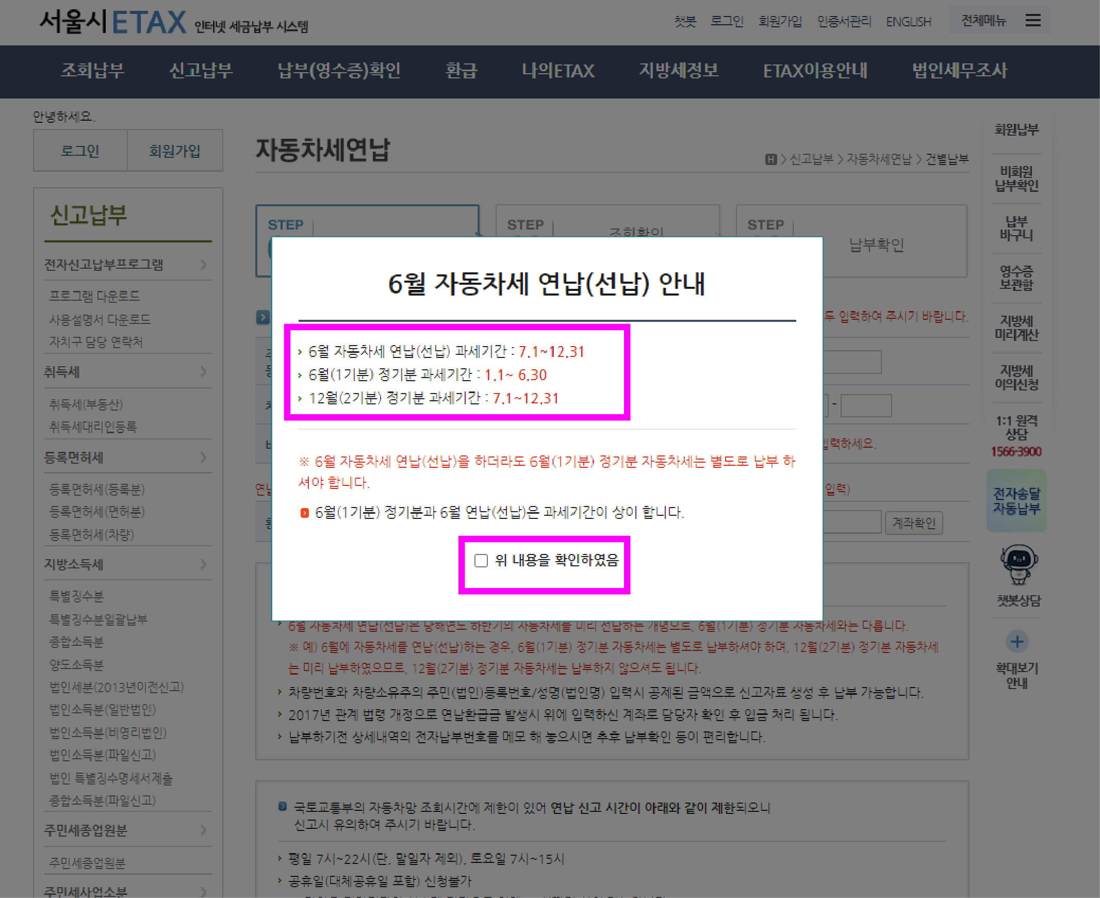Click the home icon in breadcrumb

pyautogui.click(x=770, y=159)
